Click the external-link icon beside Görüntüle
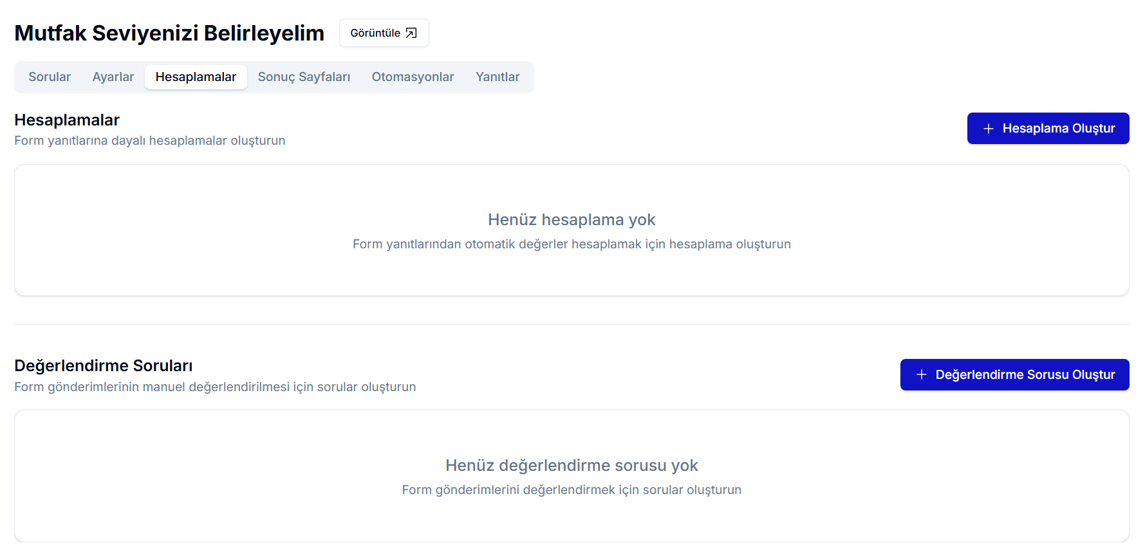Viewport: 1145px width, 559px height. [411, 33]
